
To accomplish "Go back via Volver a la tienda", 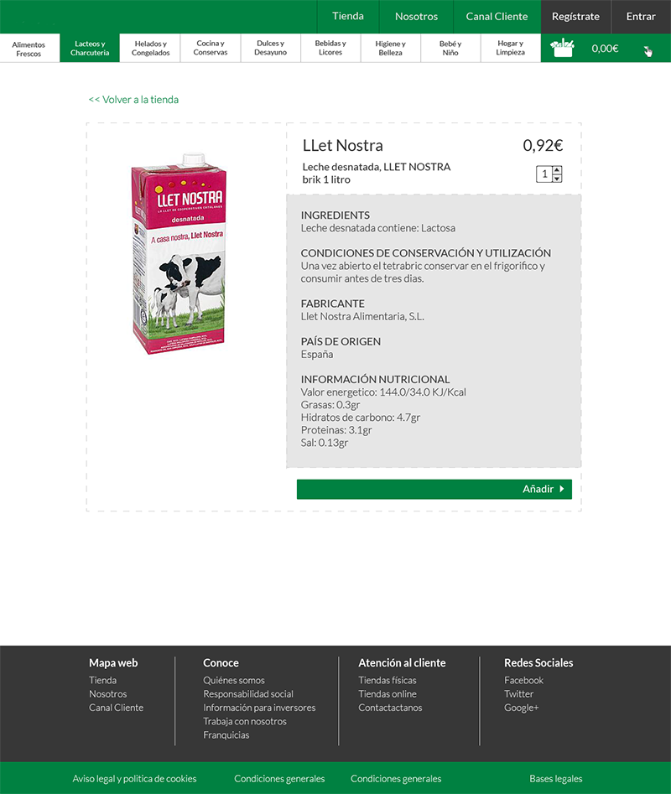I will pyautogui.click(x=133, y=100).
